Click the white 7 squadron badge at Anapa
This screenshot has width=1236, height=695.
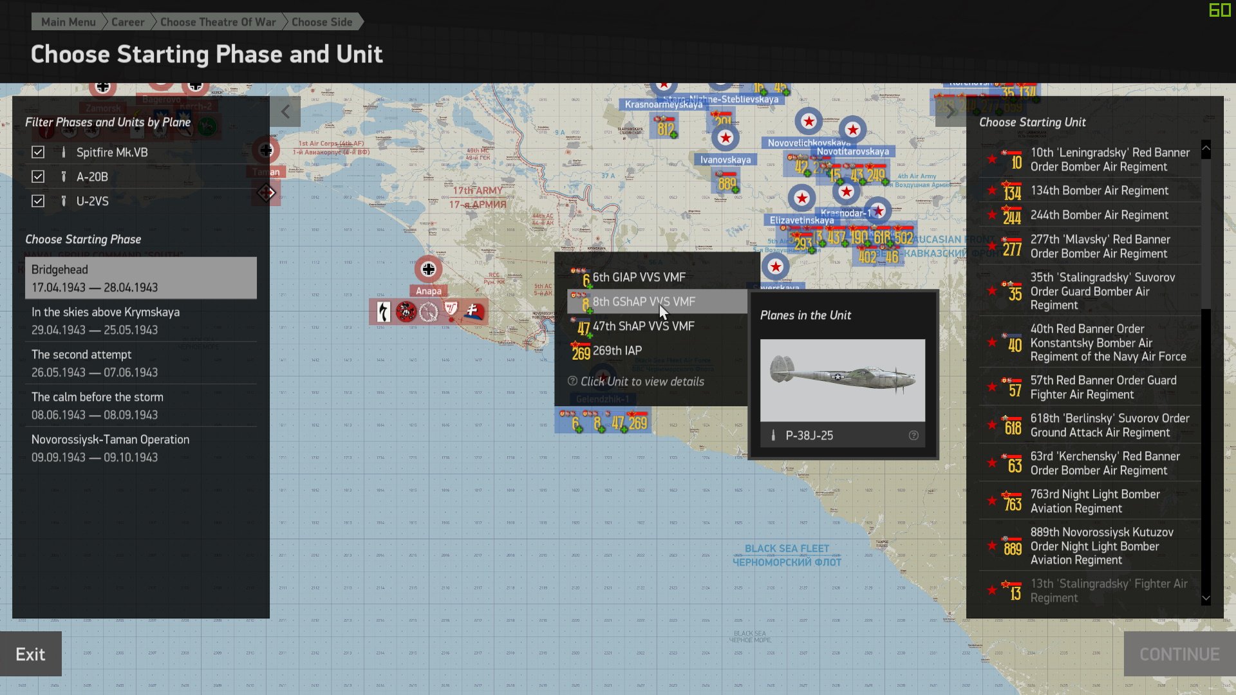click(383, 312)
